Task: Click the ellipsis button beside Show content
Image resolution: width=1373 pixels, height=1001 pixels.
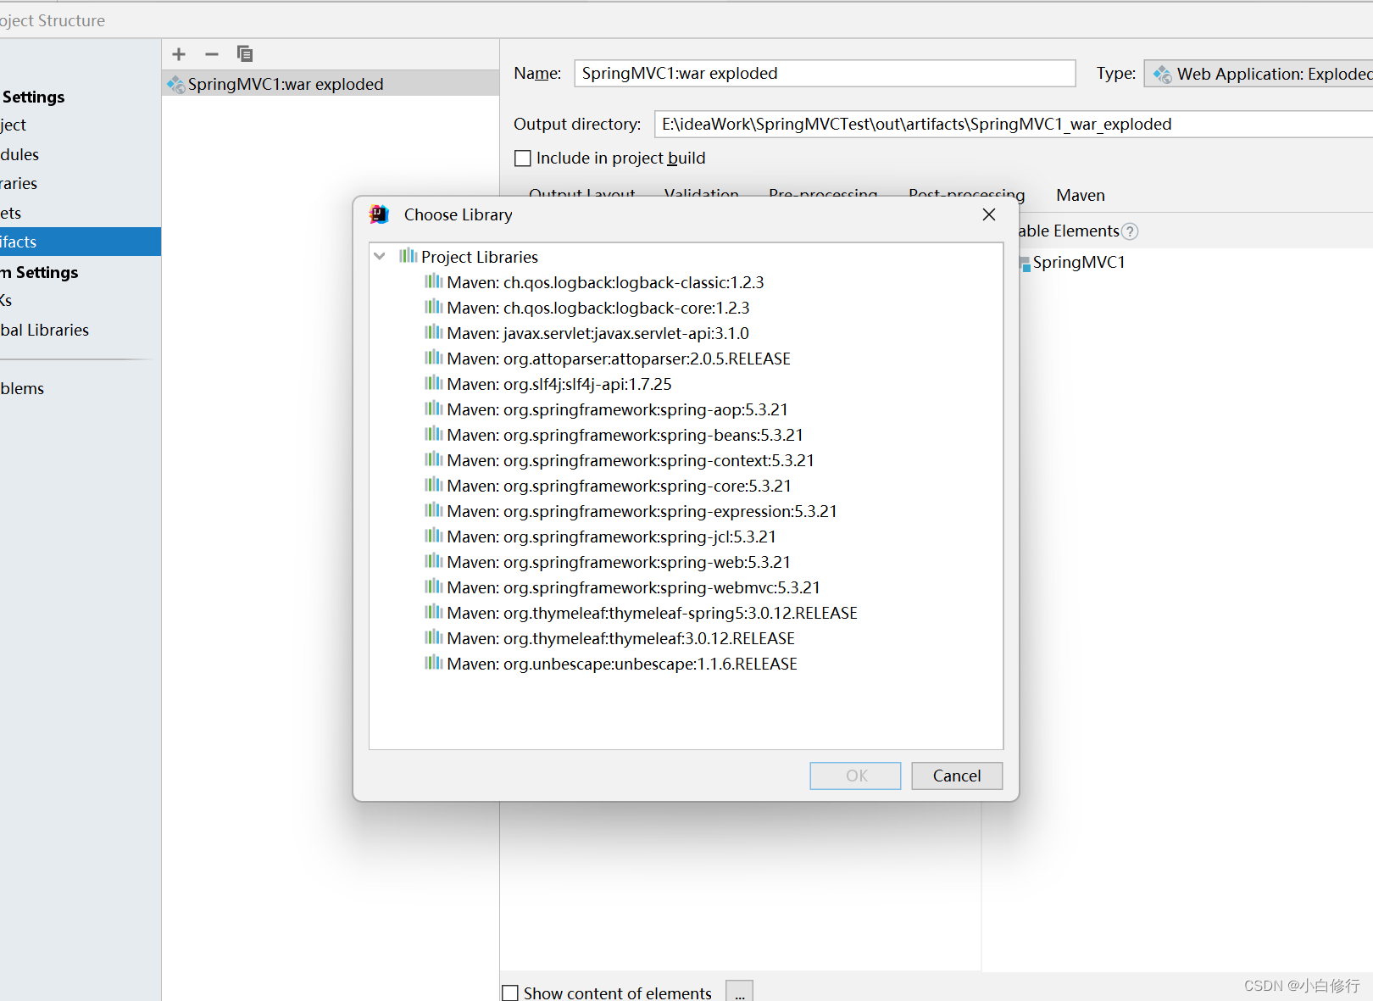Action: point(739,992)
